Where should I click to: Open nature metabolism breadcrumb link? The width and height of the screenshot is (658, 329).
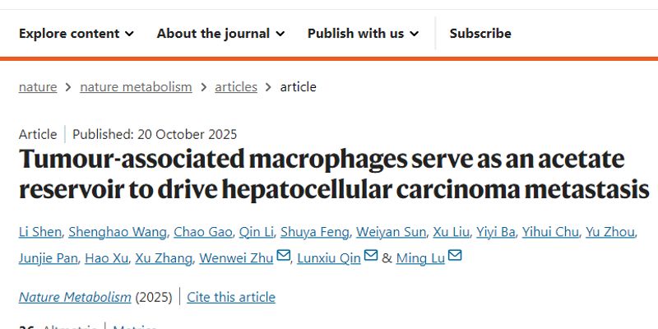[136, 86]
